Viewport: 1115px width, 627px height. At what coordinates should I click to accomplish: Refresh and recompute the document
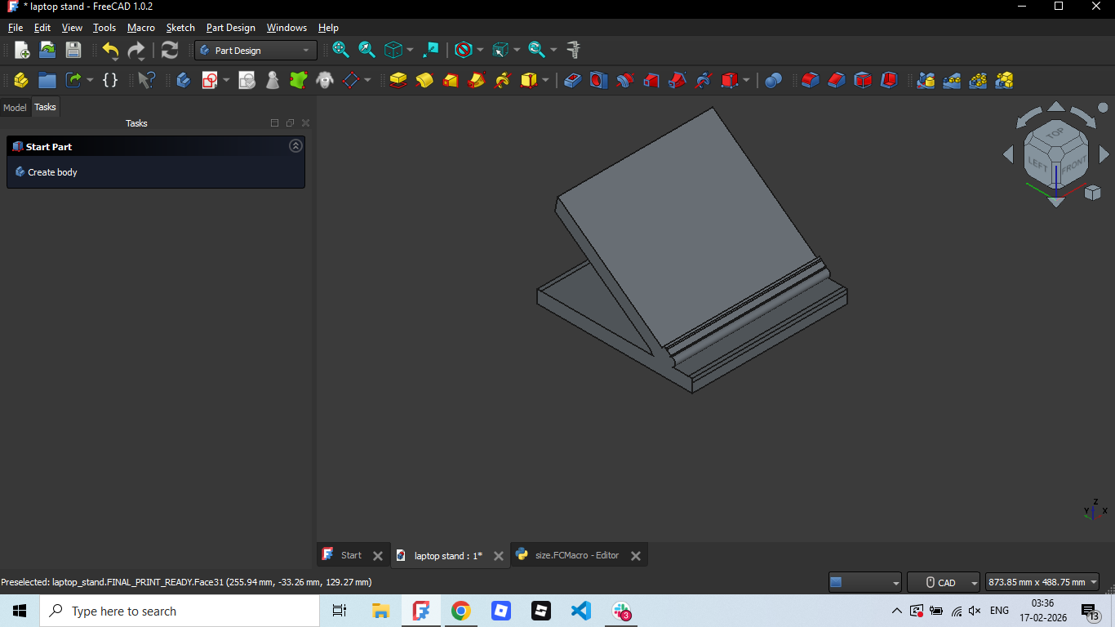169,50
